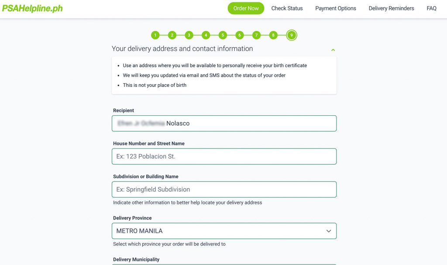This screenshot has height=265, width=447.
Task: Click step 7 circle
Action: [x=256, y=35]
